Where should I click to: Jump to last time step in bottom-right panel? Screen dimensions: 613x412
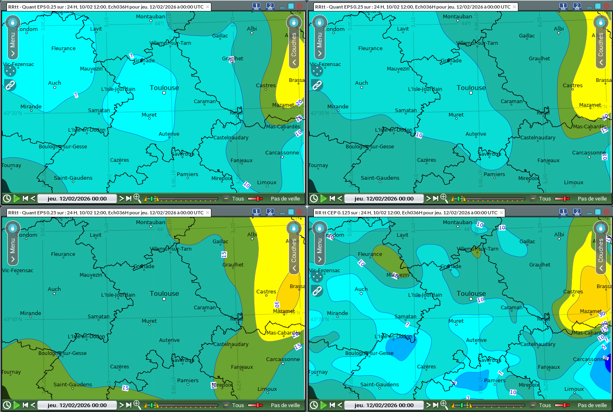click(x=436, y=405)
